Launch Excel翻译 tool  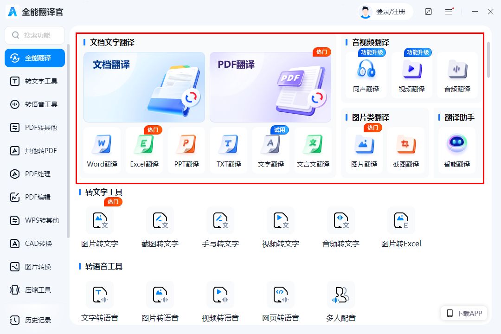point(144,150)
